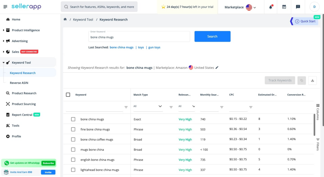This screenshot has height=177, width=324.
Task: Click the copy keywords icon
Action: tap(302, 81)
